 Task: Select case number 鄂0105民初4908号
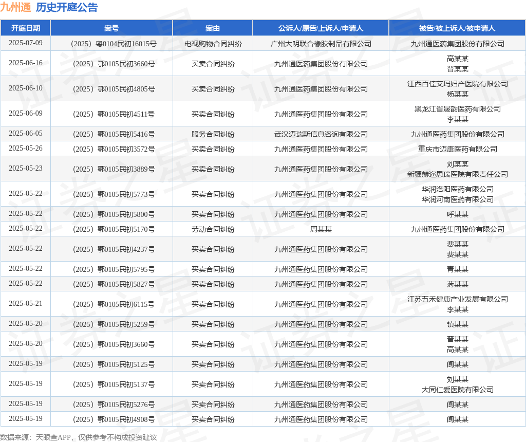pyautogui.click(x=114, y=420)
